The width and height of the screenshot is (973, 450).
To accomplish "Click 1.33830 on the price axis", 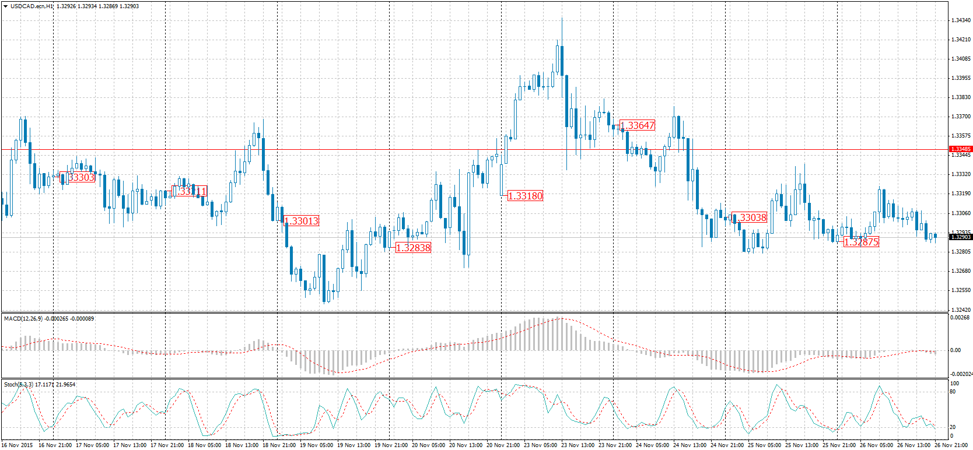I will pos(961,97).
